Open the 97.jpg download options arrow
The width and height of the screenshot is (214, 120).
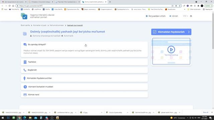[x=102, y=112]
